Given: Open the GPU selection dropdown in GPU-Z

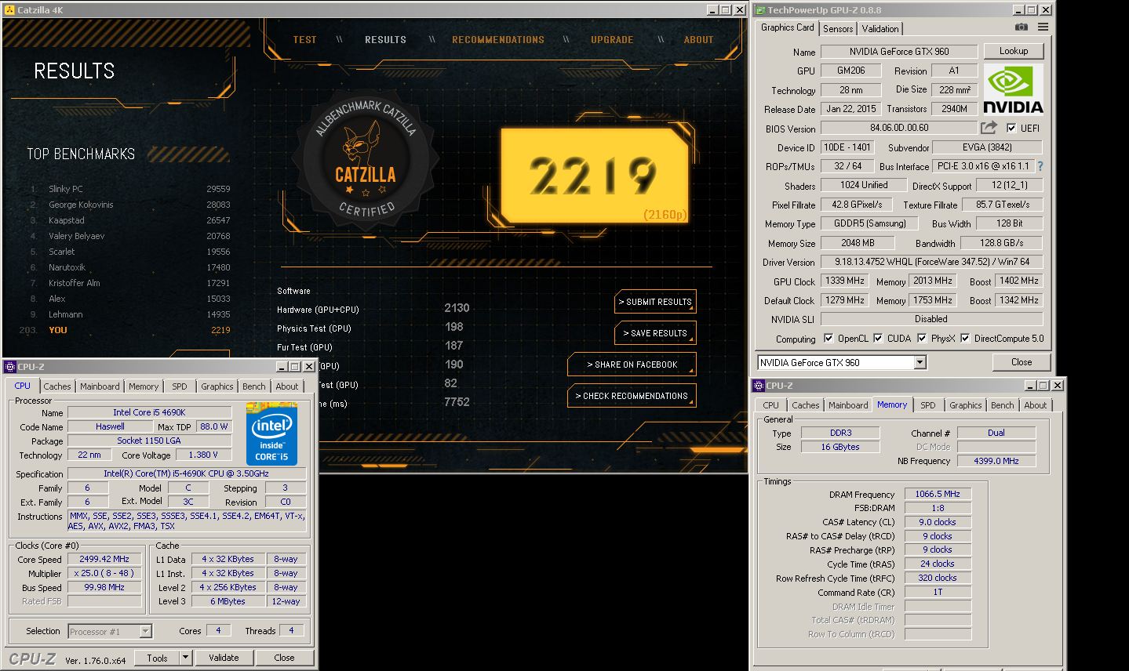Looking at the screenshot, I should [x=920, y=362].
